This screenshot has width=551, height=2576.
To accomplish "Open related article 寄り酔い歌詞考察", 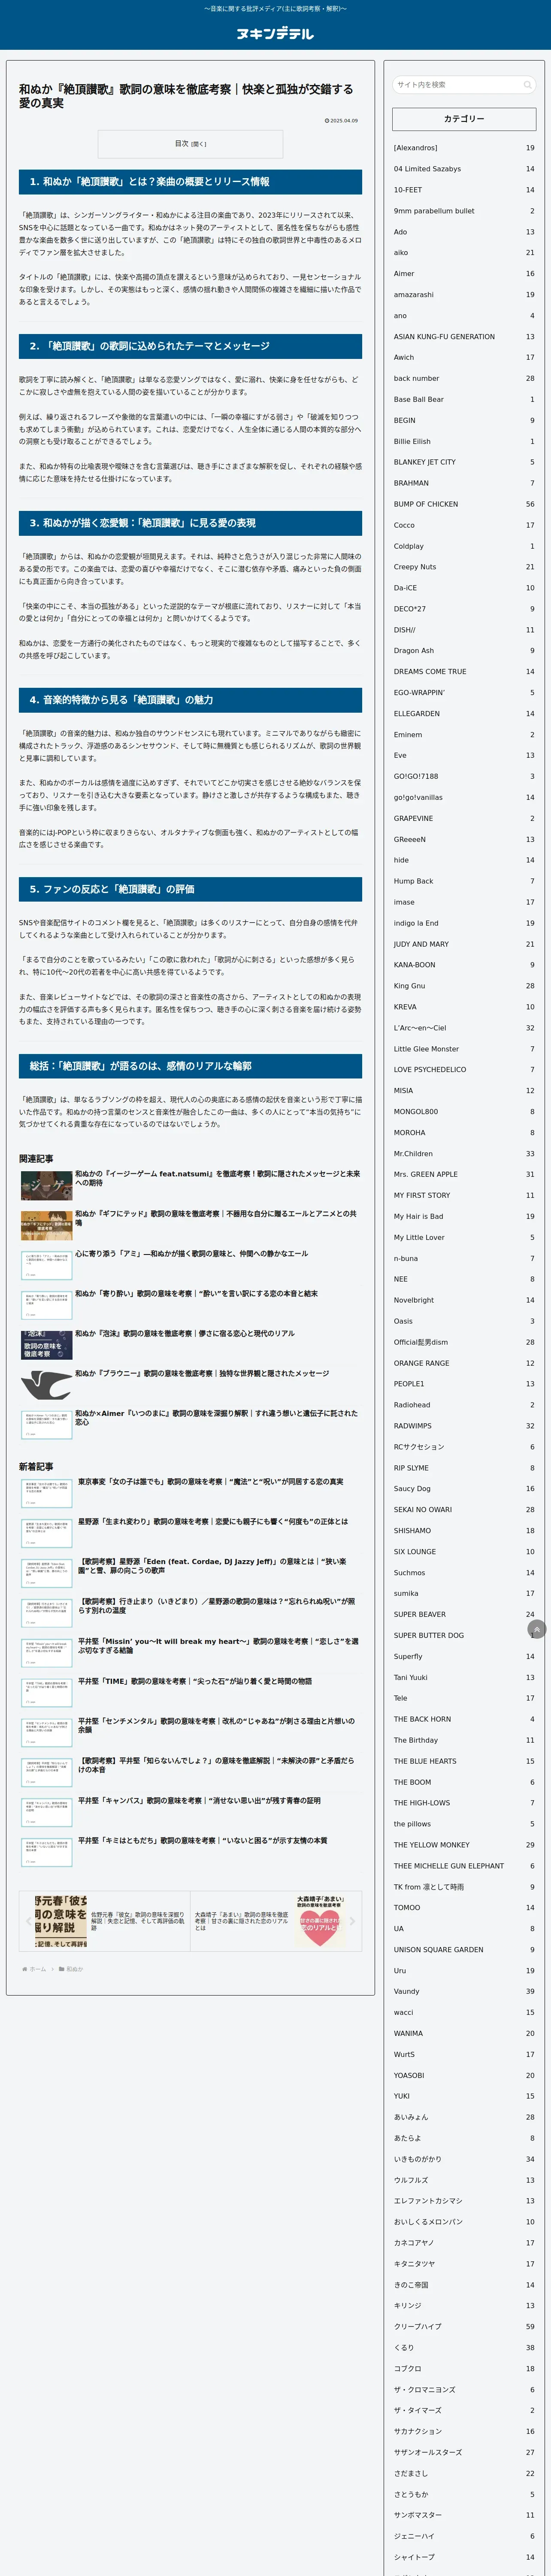I will pyautogui.click(x=196, y=1294).
